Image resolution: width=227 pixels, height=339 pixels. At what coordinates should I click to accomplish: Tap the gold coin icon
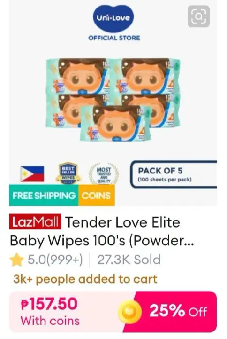click(129, 312)
